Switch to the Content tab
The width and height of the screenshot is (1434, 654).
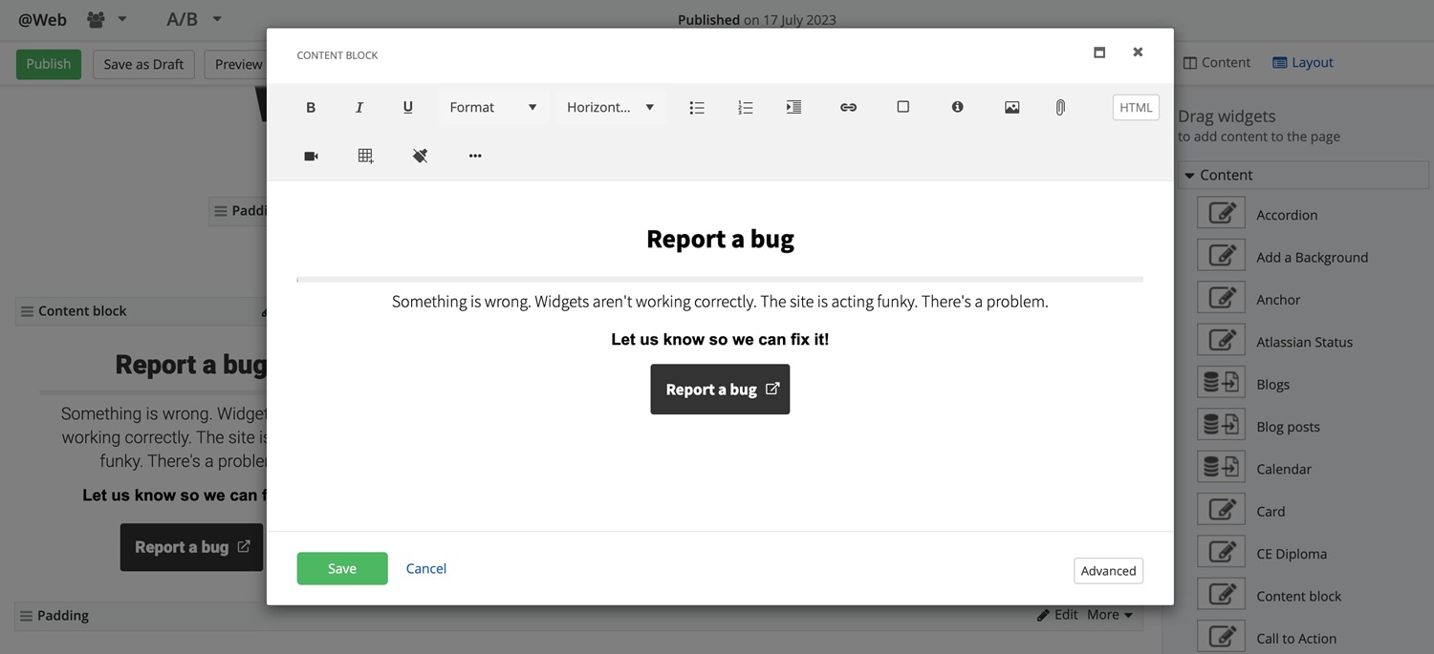click(x=1216, y=63)
